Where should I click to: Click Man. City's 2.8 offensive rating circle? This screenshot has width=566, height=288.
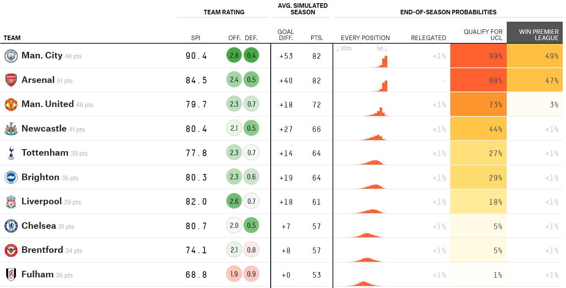coord(234,56)
